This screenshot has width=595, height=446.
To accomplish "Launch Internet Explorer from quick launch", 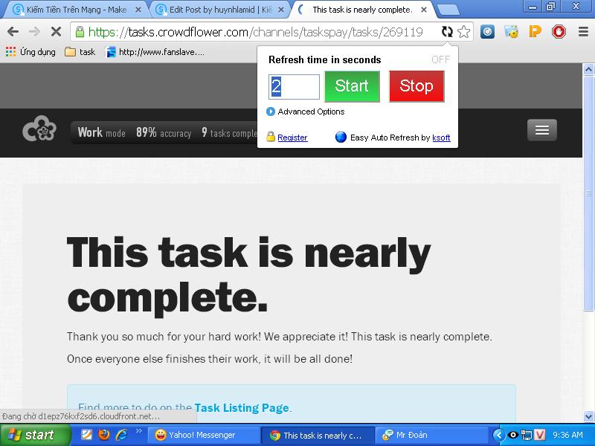I will [x=121, y=435].
